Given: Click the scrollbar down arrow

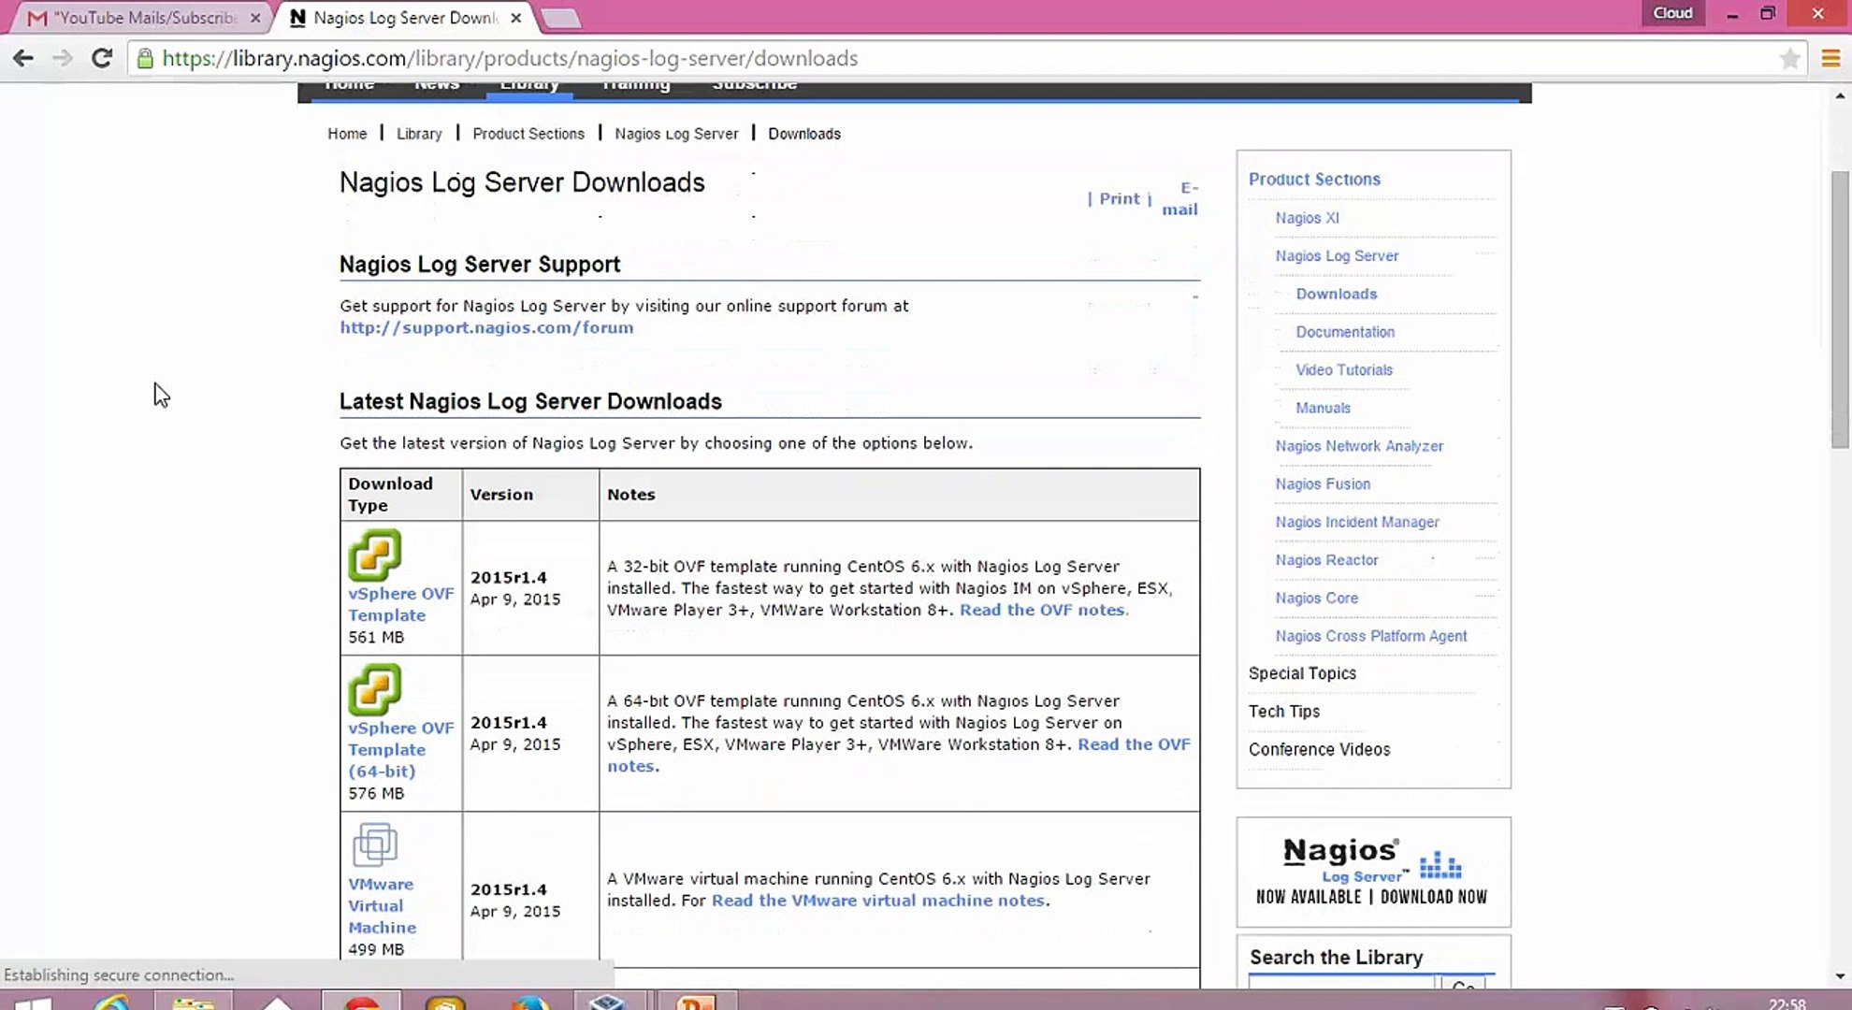Looking at the screenshot, I should [1840, 976].
